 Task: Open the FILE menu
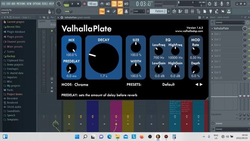(4, 4)
